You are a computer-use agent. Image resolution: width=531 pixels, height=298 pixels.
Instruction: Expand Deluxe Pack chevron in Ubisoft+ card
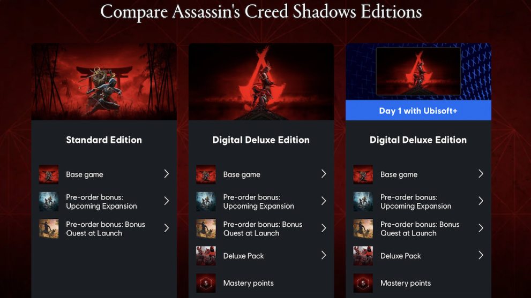(481, 255)
